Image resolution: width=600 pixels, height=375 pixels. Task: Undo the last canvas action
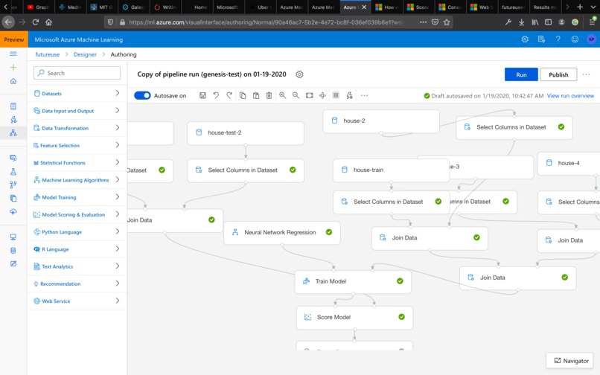[x=216, y=95]
